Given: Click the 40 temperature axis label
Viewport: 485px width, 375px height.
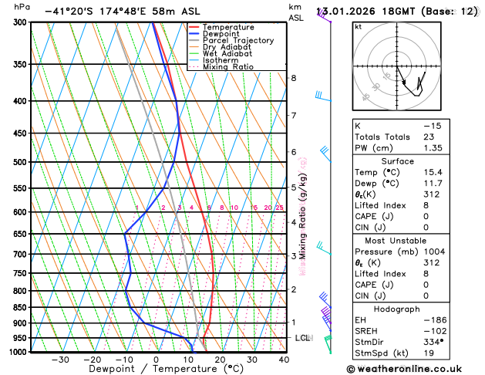Looking at the screenshot, I should coord(284,360).
